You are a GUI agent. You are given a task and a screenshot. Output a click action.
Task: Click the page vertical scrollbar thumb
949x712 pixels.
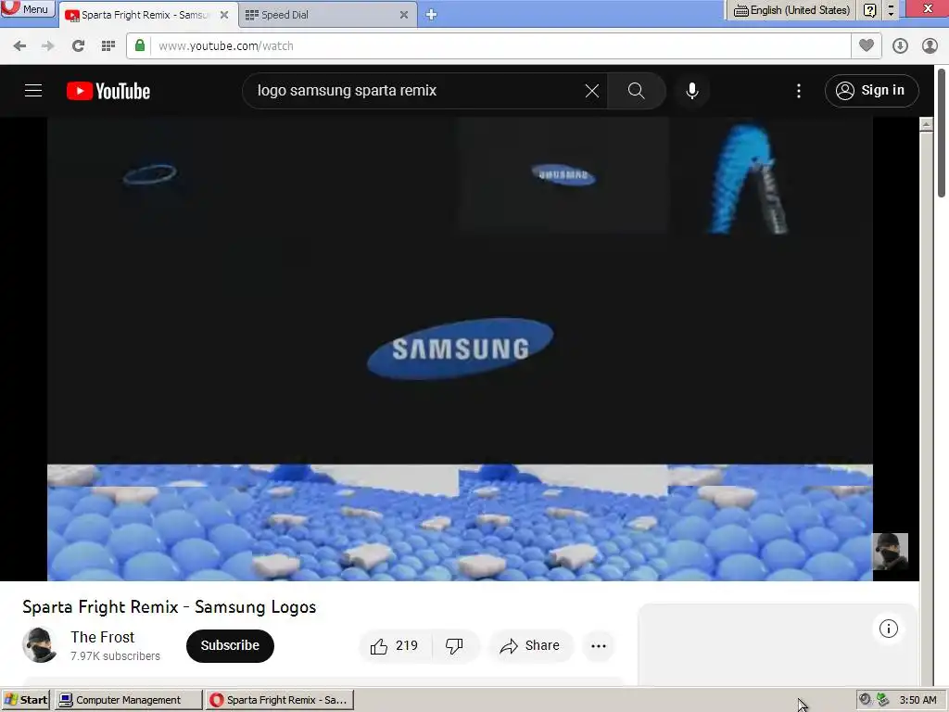[942, 133]
